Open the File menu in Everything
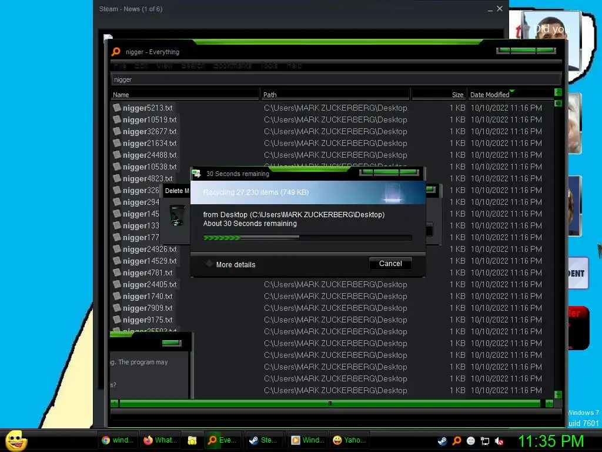This screenshot has height=452, width=602. click(120, 66)
